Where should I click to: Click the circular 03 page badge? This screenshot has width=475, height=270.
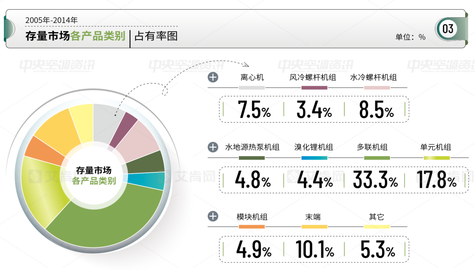[x=448, y=29]
